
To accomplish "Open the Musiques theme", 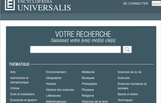I will coord(88,78).
